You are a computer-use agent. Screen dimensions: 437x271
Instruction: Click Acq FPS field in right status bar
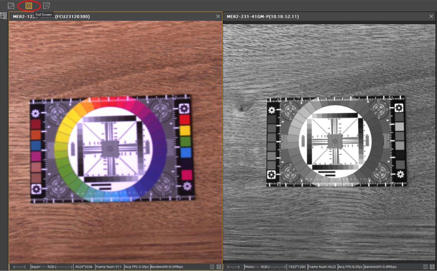[350, 267]
